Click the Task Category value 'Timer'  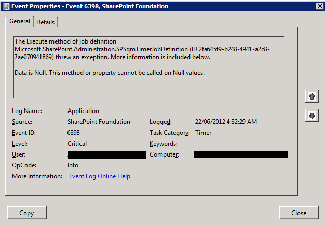click(204, 133)
